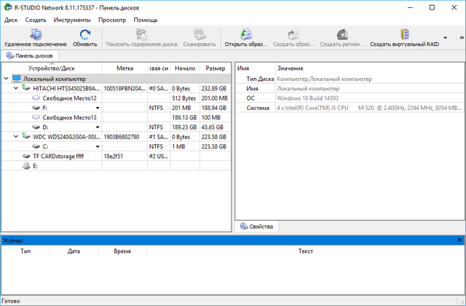Collapse the HITACHI disk tree node
The width and height of the screenshot is (466, 306).
click(x=16, y=87)
